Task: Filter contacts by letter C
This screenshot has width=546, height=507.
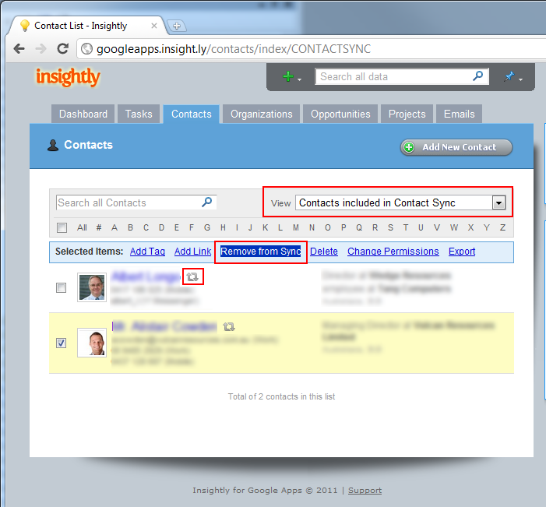Action: click(146, 227)
